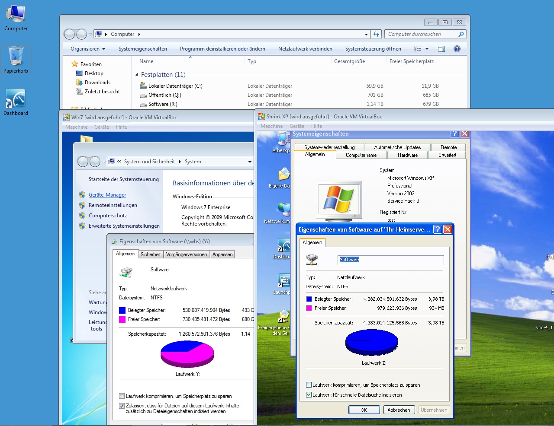
Task: Click the change view icon in Explorer toolbar
Action: [418, 49]
